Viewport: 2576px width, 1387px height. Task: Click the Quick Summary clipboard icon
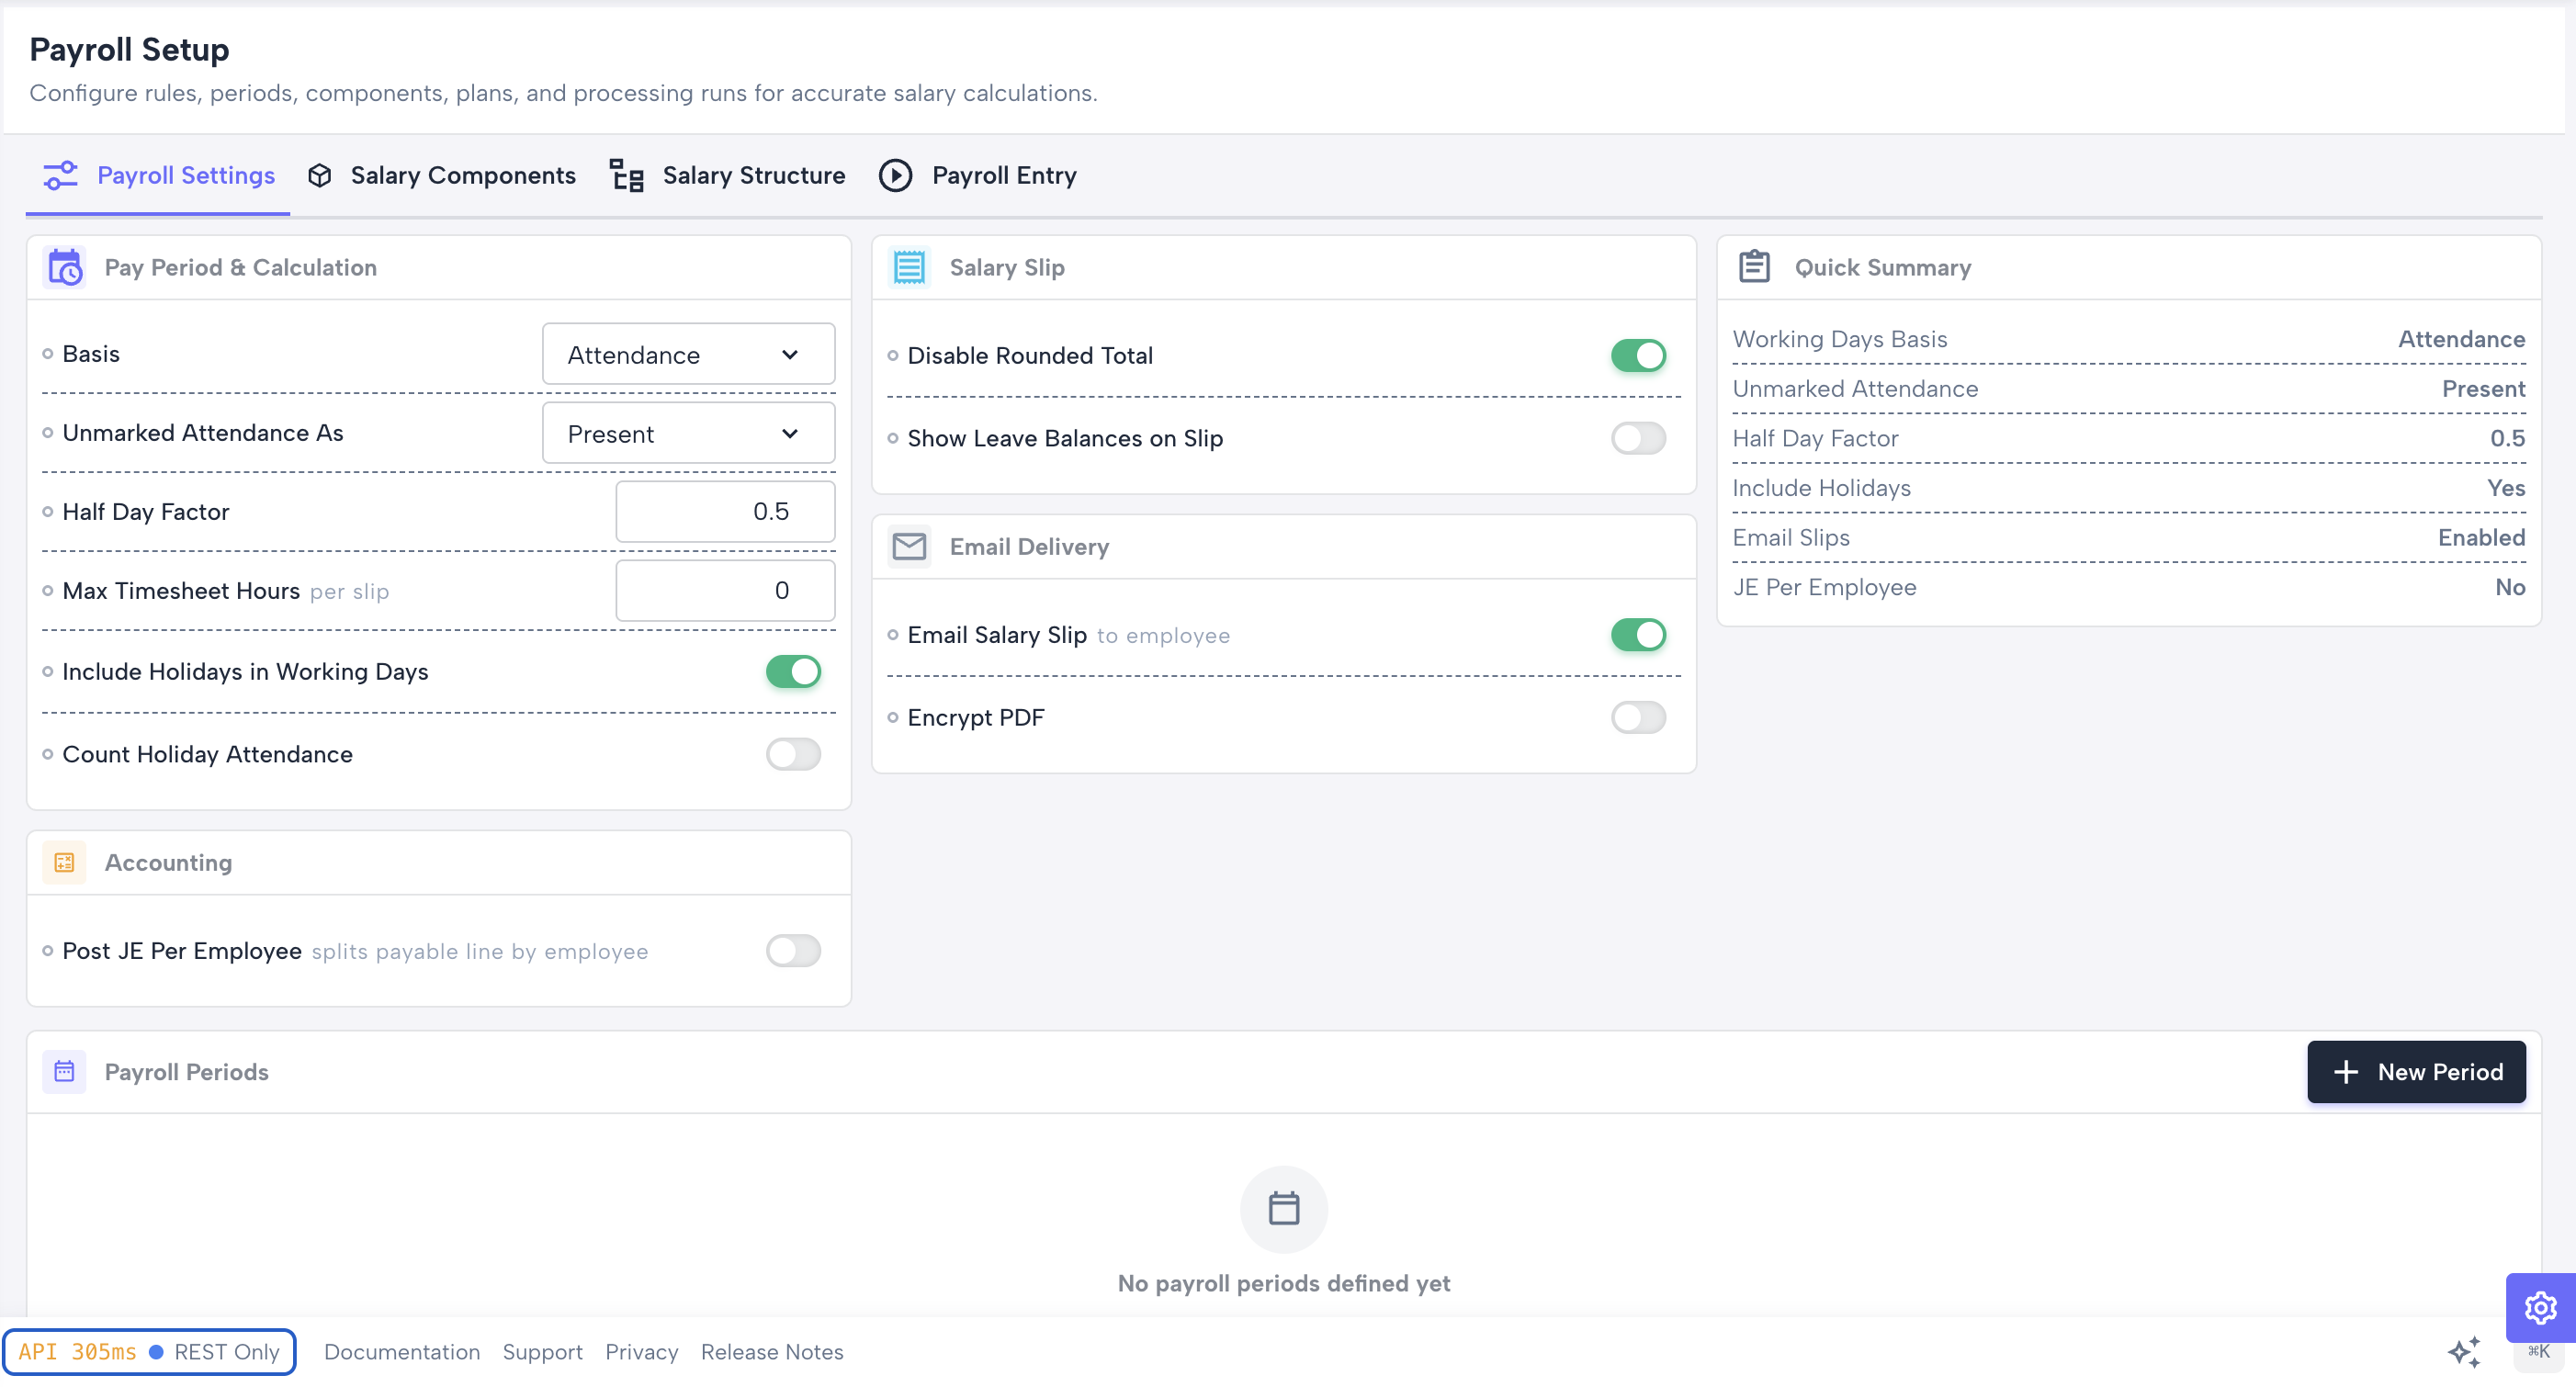(1754, 267)
